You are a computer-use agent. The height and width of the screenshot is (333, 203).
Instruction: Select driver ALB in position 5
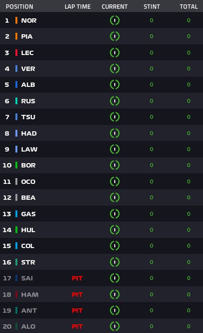[x=28, y=85]
